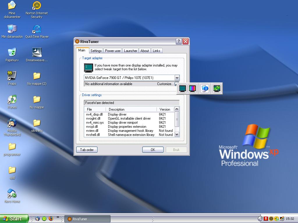This screenshot has width=298, height=223.
Task: Click the yellow globe icon in system tray
Action: coord(271,219)
